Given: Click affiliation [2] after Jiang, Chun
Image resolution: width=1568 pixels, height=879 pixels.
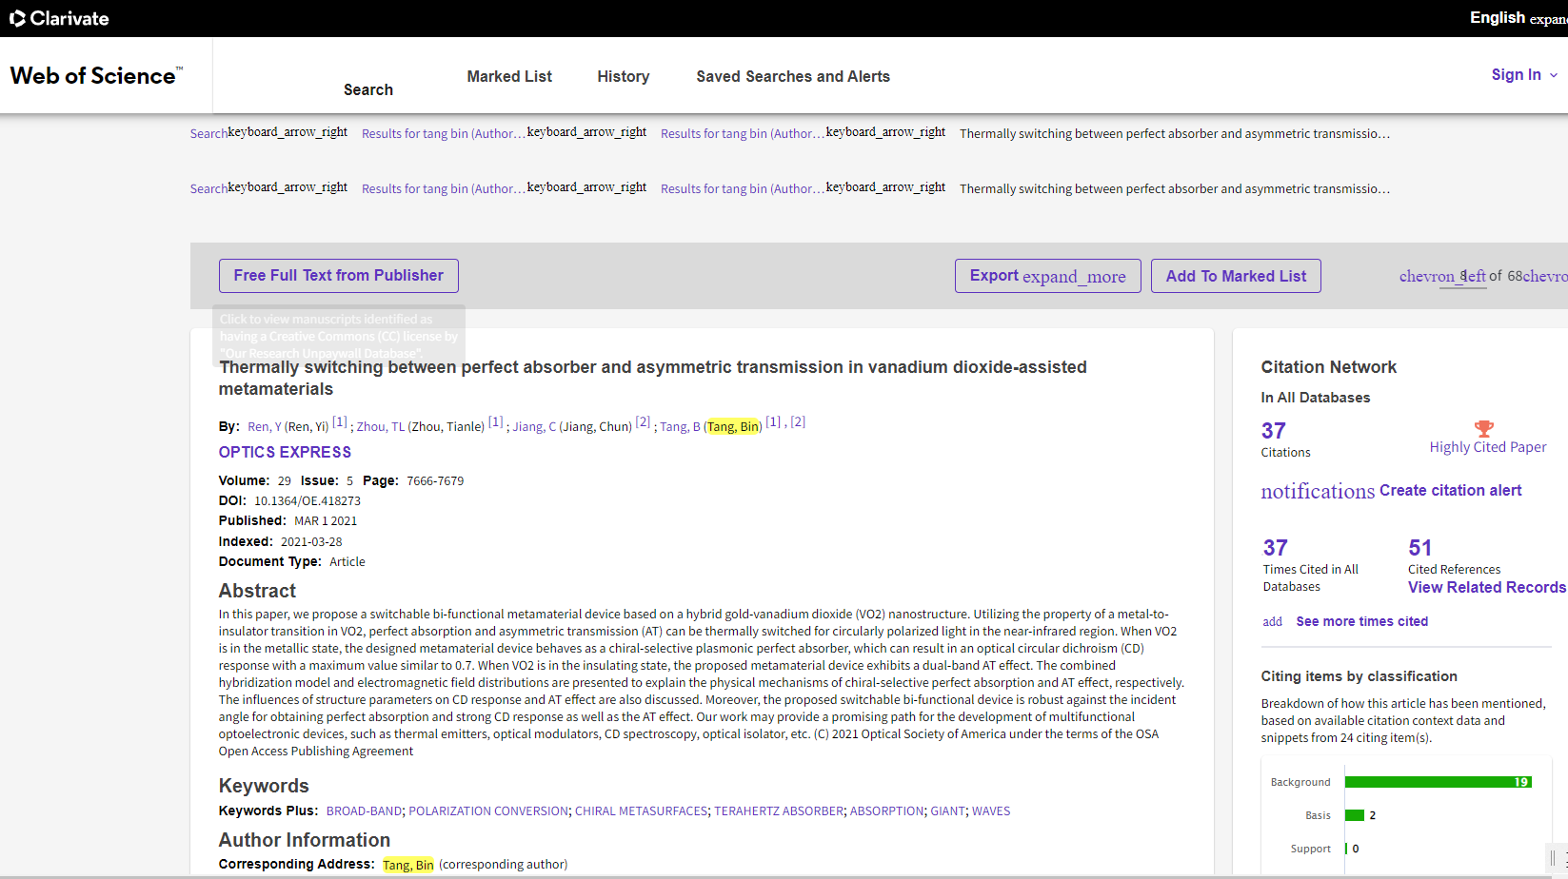Looking at the screenshot, I should [644, 421].
